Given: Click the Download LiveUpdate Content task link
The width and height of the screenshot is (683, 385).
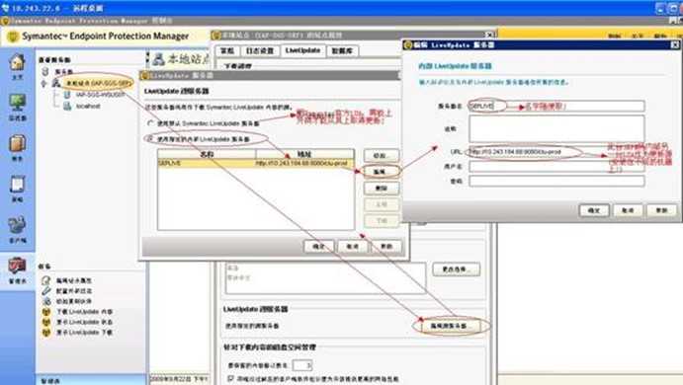Looking at the screenshot, I should tap(84, 312).
